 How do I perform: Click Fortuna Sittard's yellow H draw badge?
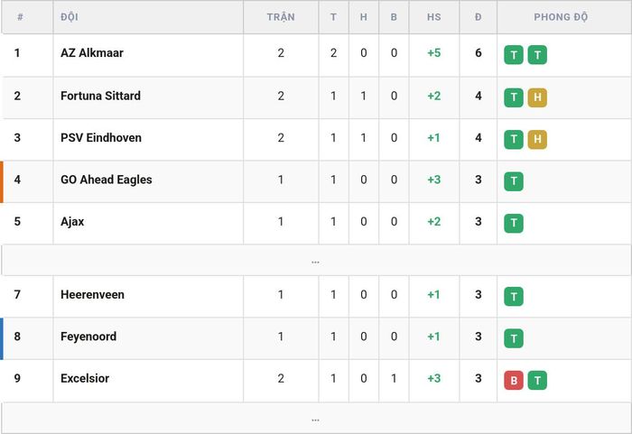click(537, 97)
